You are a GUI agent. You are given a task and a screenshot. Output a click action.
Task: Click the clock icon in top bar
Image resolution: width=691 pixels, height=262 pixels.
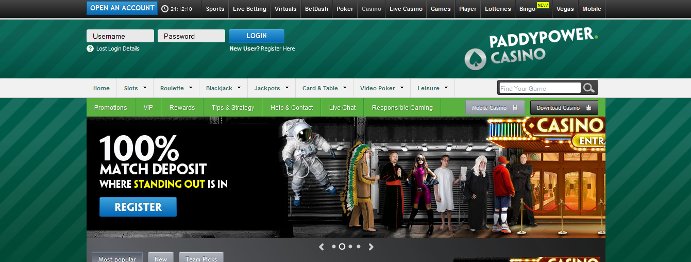pos(165,9)
